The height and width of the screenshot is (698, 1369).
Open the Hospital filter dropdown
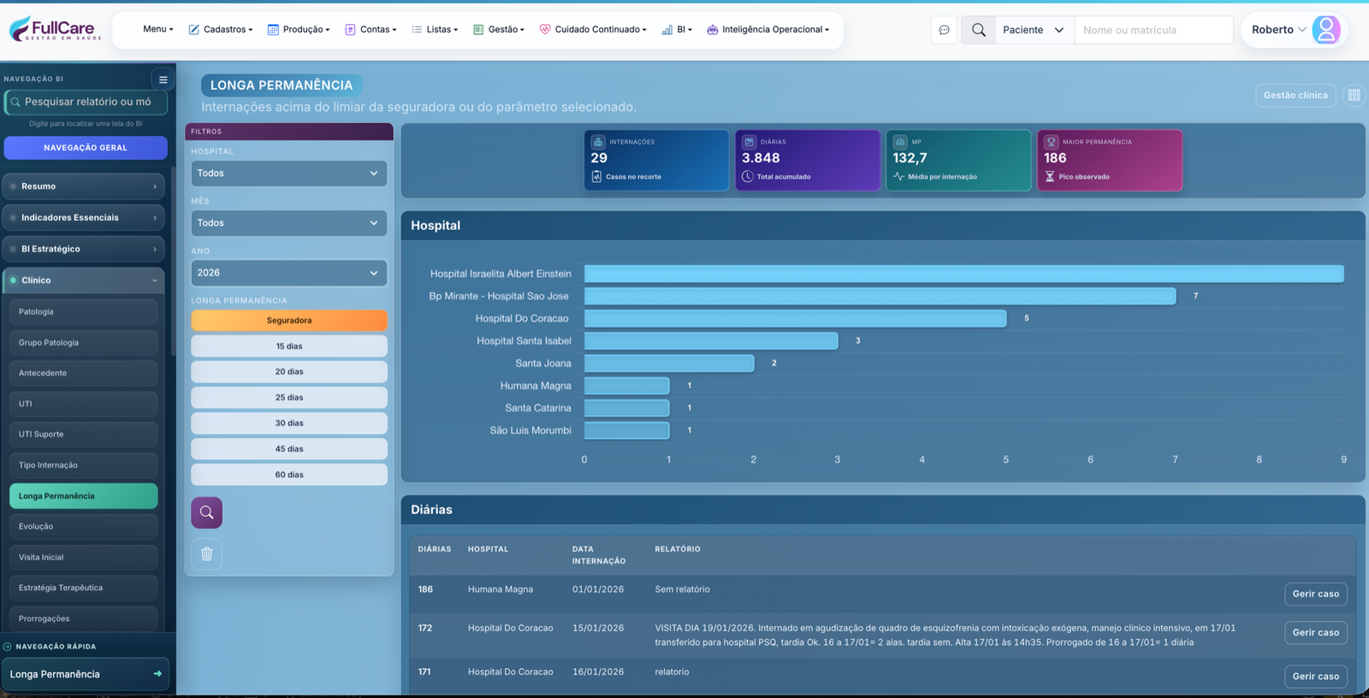coord(289,174)
